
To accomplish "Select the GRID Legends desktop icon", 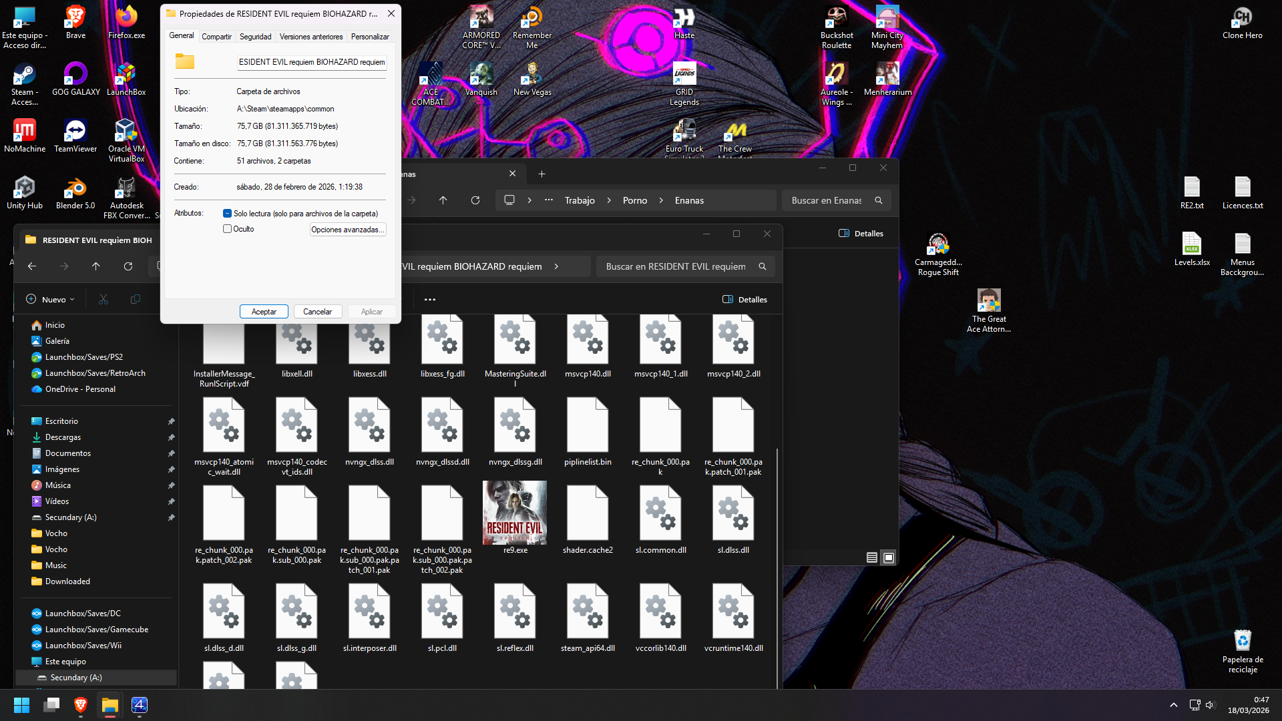I will (x=684, y=84).
